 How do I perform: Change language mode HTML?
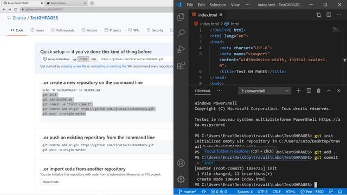(290, 192)
